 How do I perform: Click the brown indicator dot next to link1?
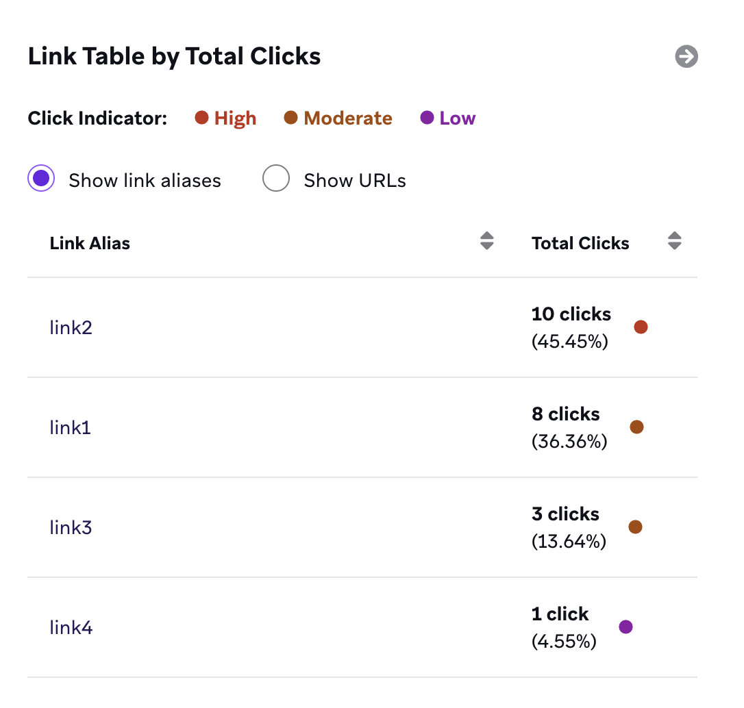point(637,427)
